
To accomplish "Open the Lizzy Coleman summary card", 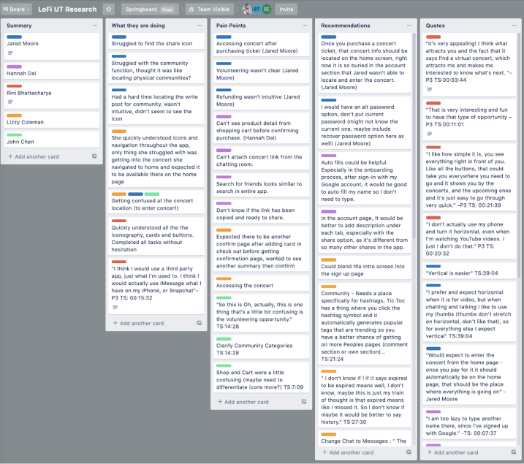I will pos(51,120).
